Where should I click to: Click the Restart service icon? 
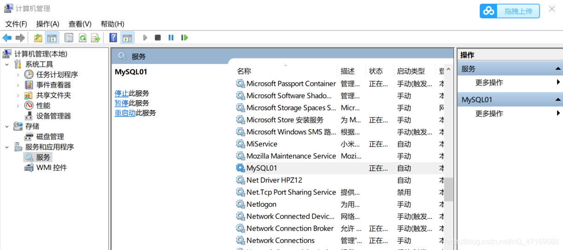[x=185, y=38]
